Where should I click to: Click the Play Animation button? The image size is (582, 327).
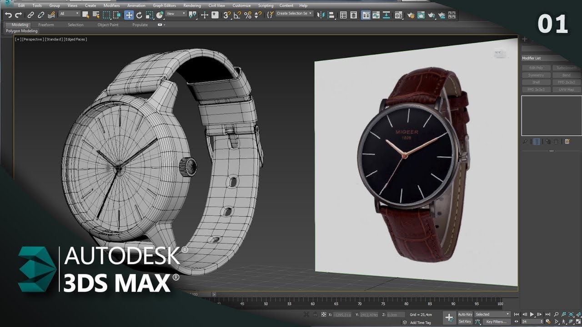[x=532, y=314]
